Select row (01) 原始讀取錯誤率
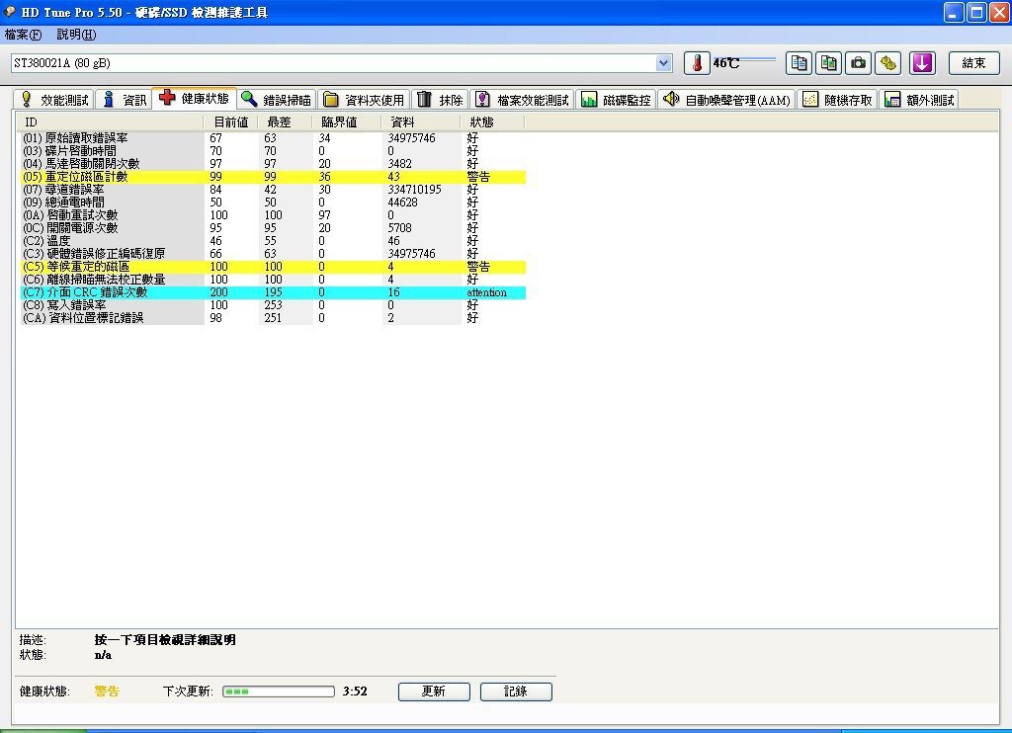This screenshot has height=733, width=1012. (273, 138)
